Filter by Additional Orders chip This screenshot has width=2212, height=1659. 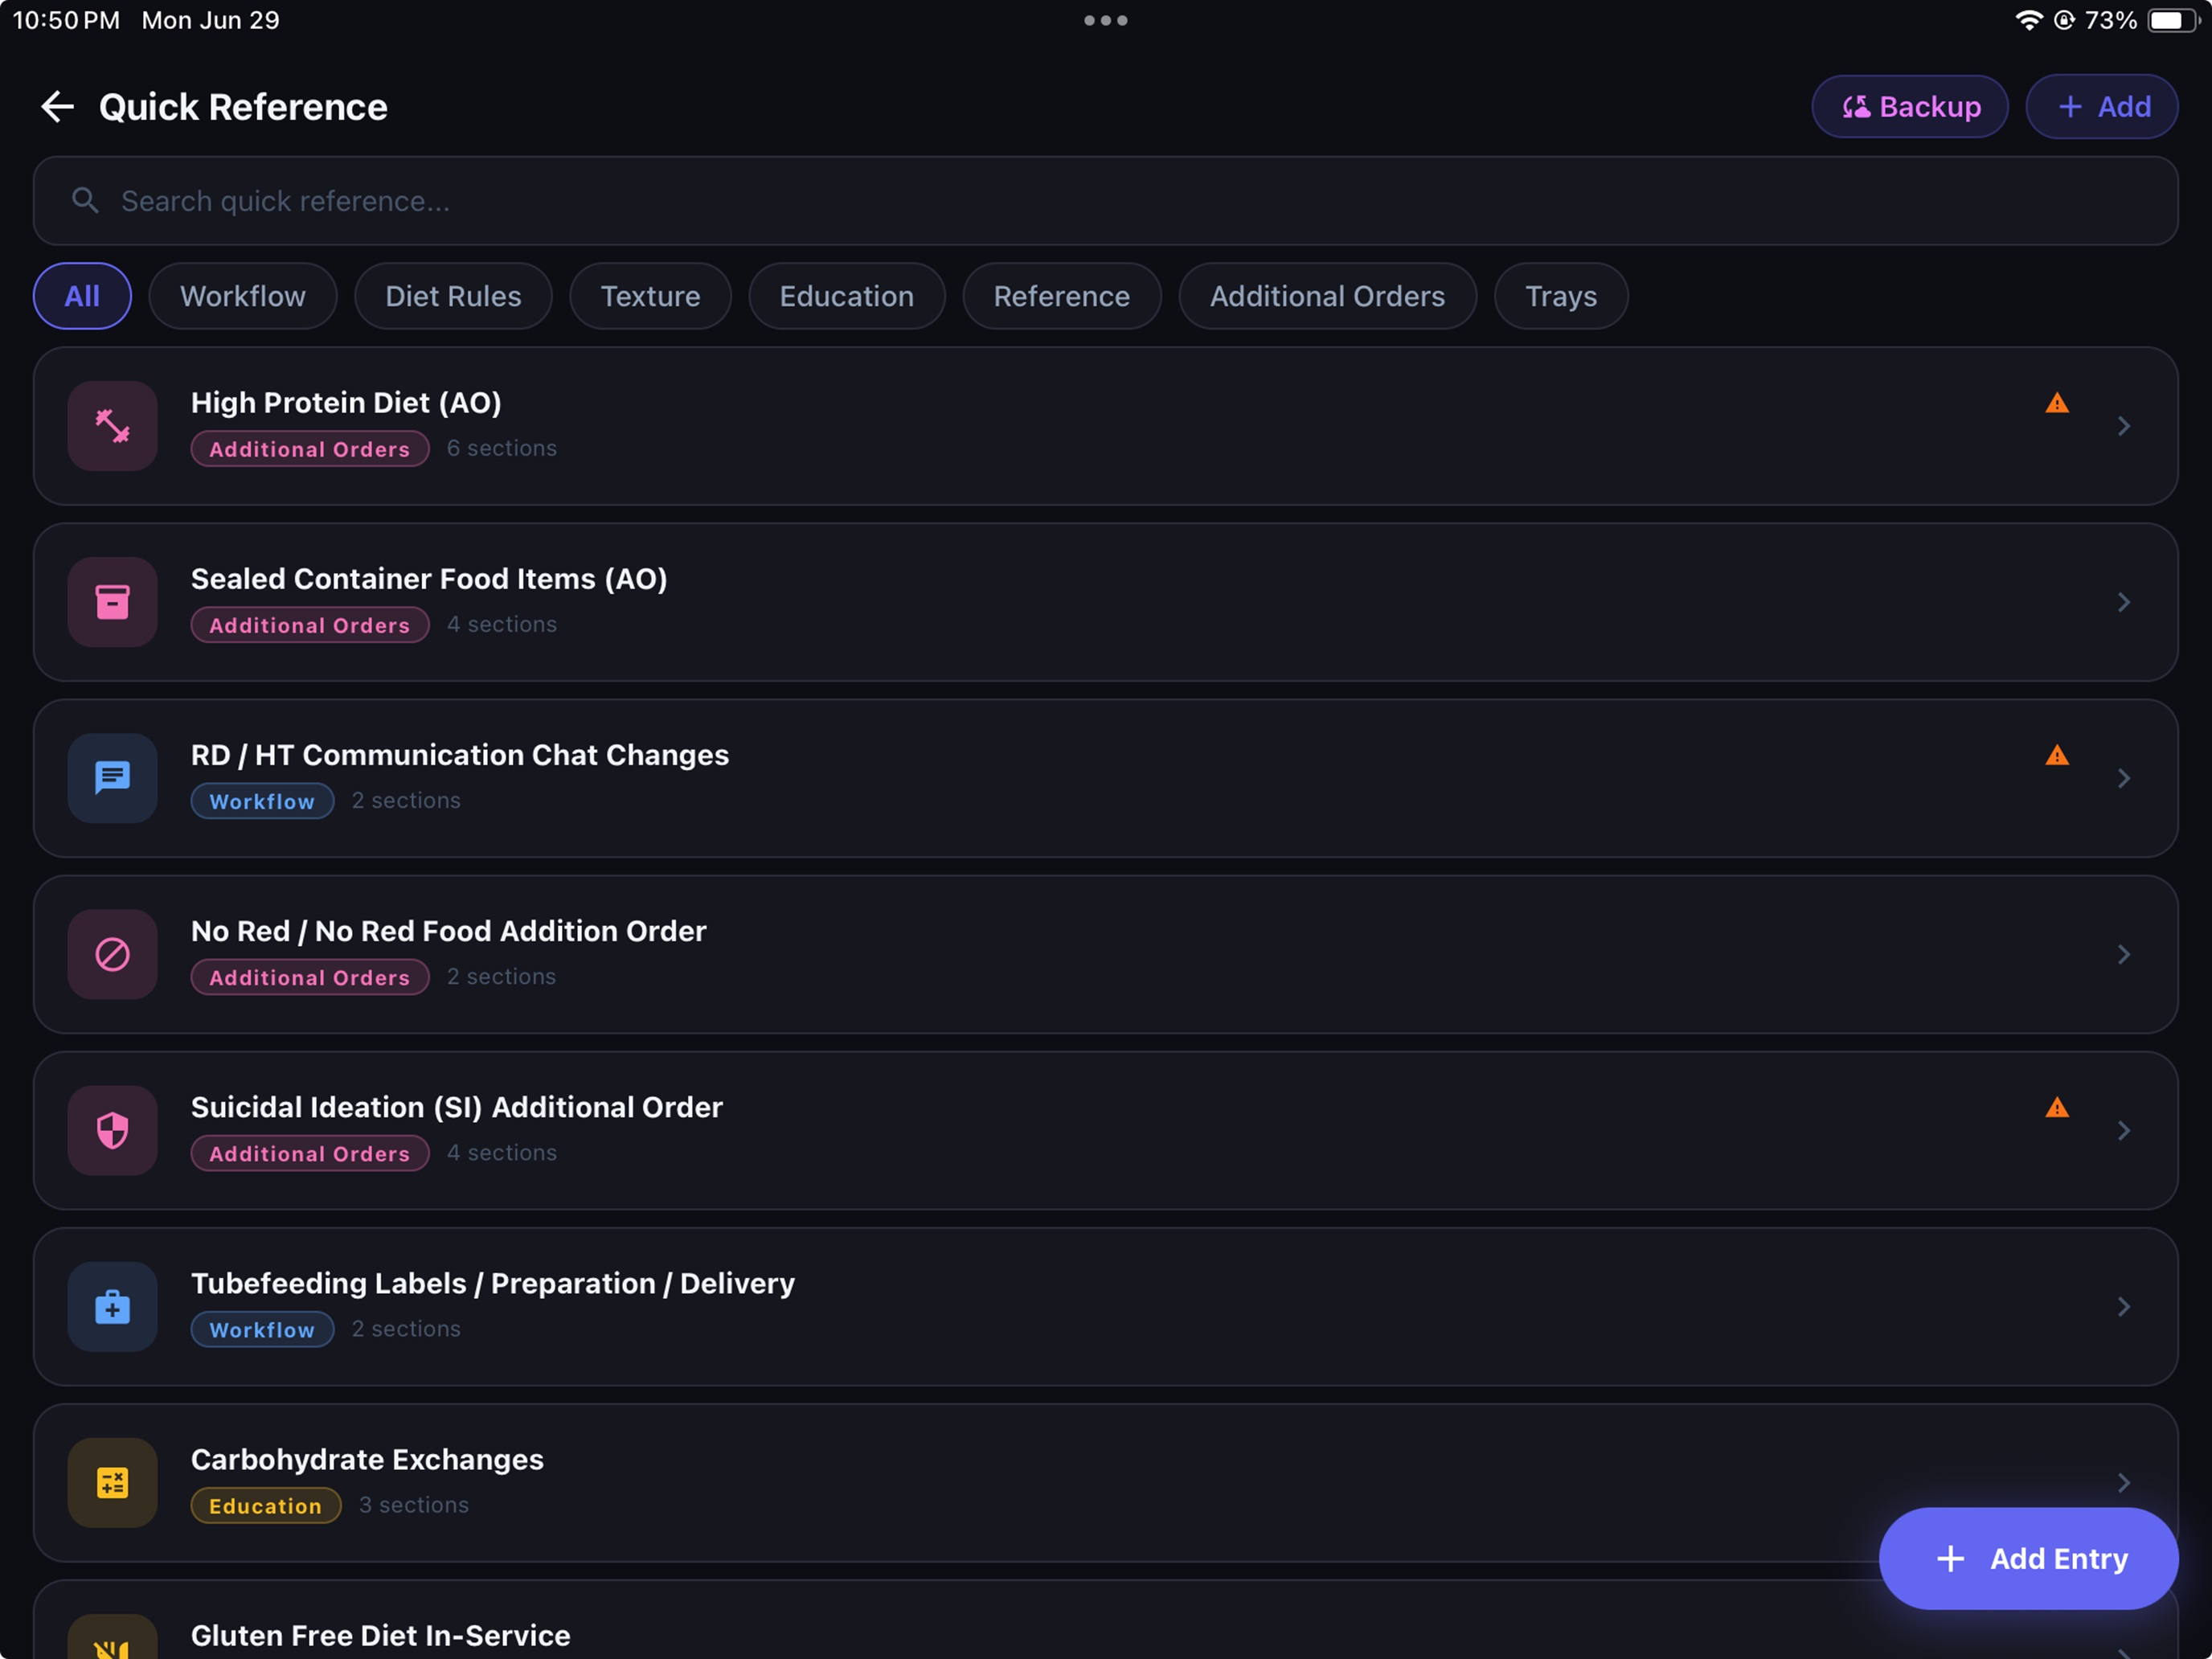click(x=1327, y=296)
